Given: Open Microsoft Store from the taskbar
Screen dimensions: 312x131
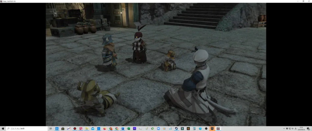Looking at the screenshot, I should (x=63, y=129).
